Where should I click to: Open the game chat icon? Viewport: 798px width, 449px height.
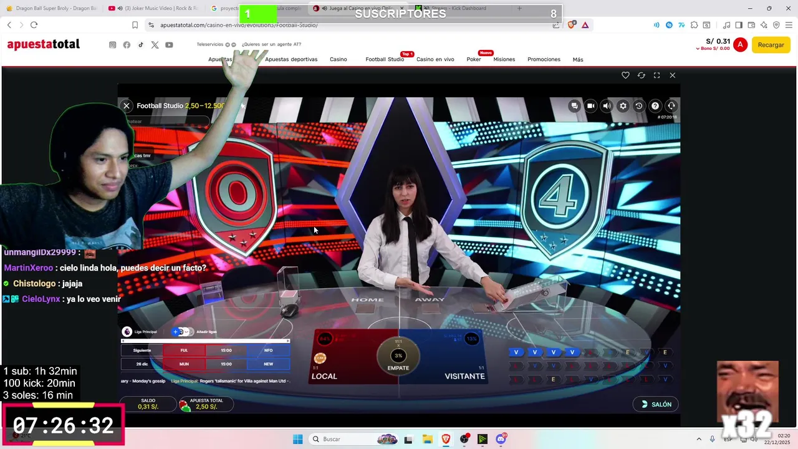coord(574,106)
